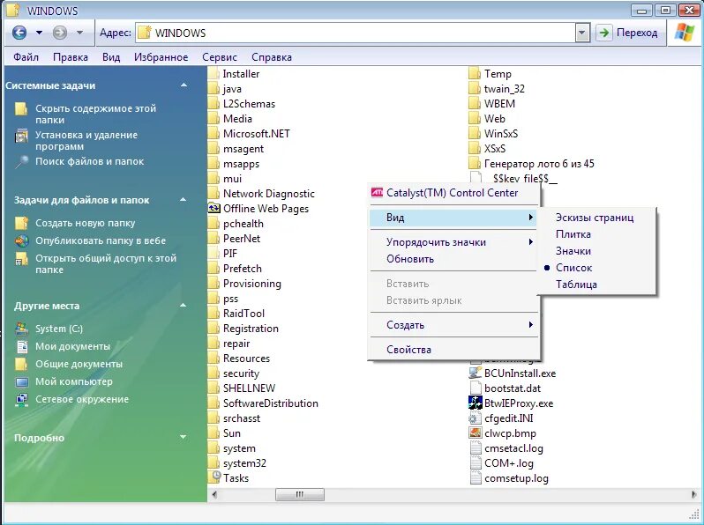This screenshot has height=525, width=704.
Task: Expand the 'Подробно' panel
Action: pos(183,437)
